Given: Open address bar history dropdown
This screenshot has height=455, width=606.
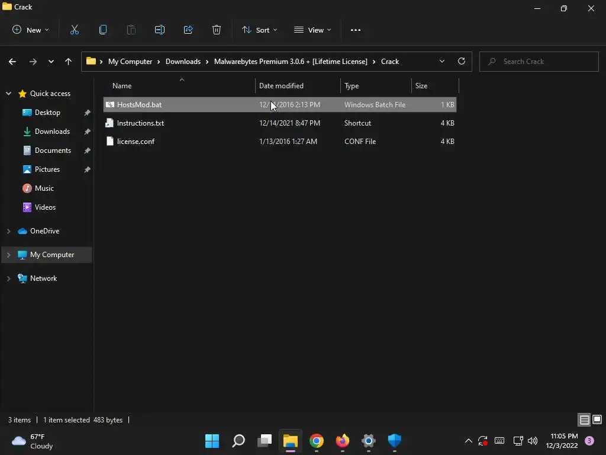Looking at the screenshot, I should point(441,61).
